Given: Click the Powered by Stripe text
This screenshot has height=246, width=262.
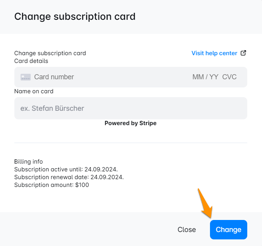Looking at the screenshot, I should pos(130,123).
